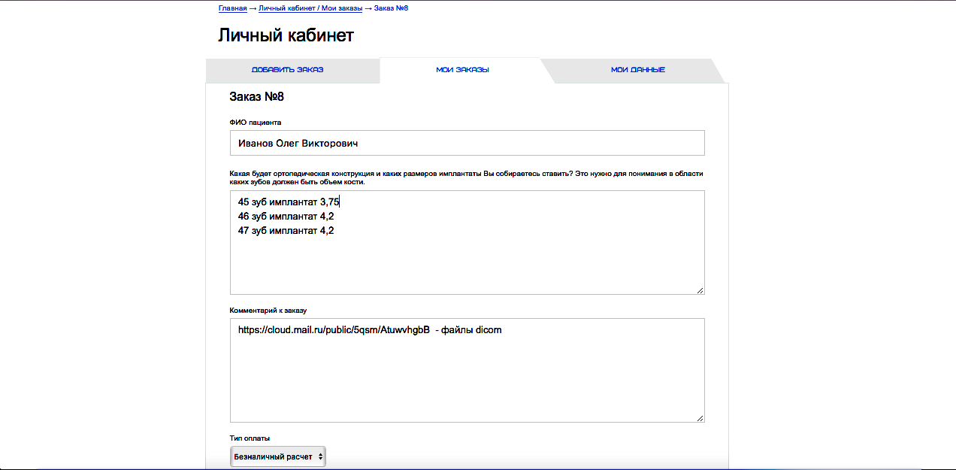The height and width of the screenshot is (470, 956).
Task: Select the Мои заказы tab
Action: coord(462,70)
